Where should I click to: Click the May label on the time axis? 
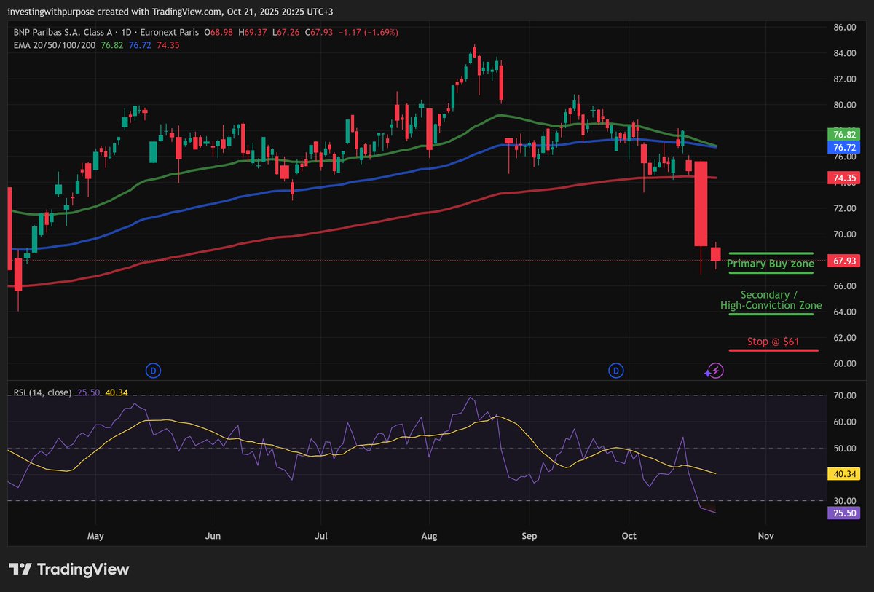pyautogui.click(x=95, y=536)
